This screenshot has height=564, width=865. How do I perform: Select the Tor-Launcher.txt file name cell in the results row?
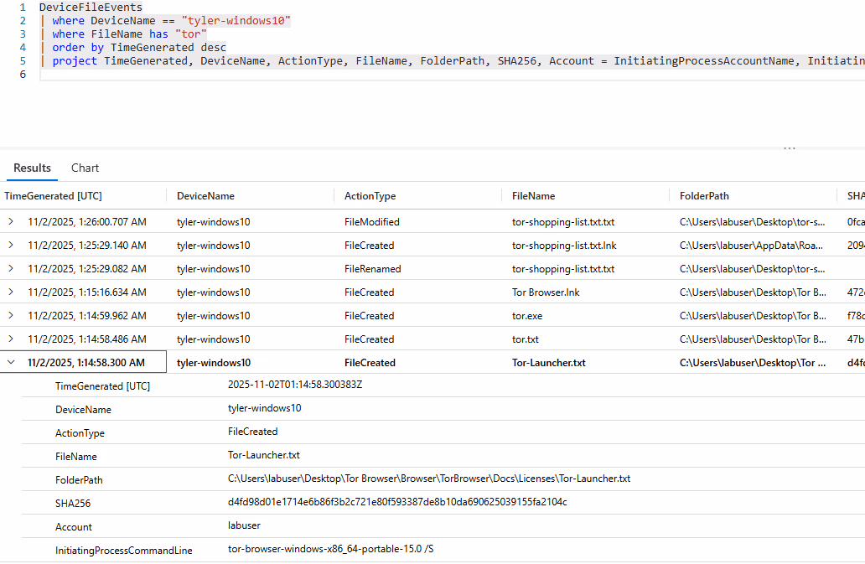pos(548,362)
